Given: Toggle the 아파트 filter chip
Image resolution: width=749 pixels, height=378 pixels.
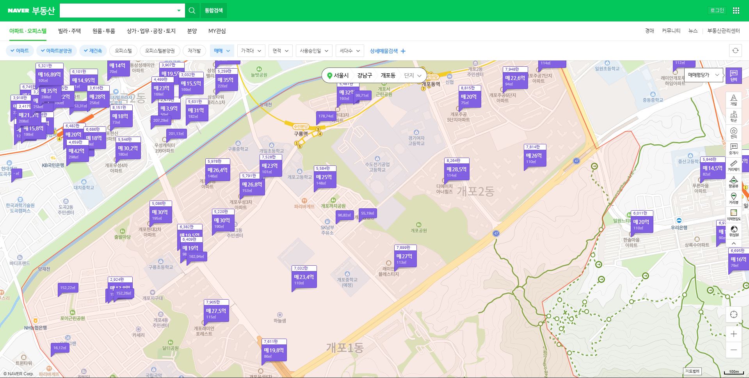Looking at the screenshot, I should point(20,51).
